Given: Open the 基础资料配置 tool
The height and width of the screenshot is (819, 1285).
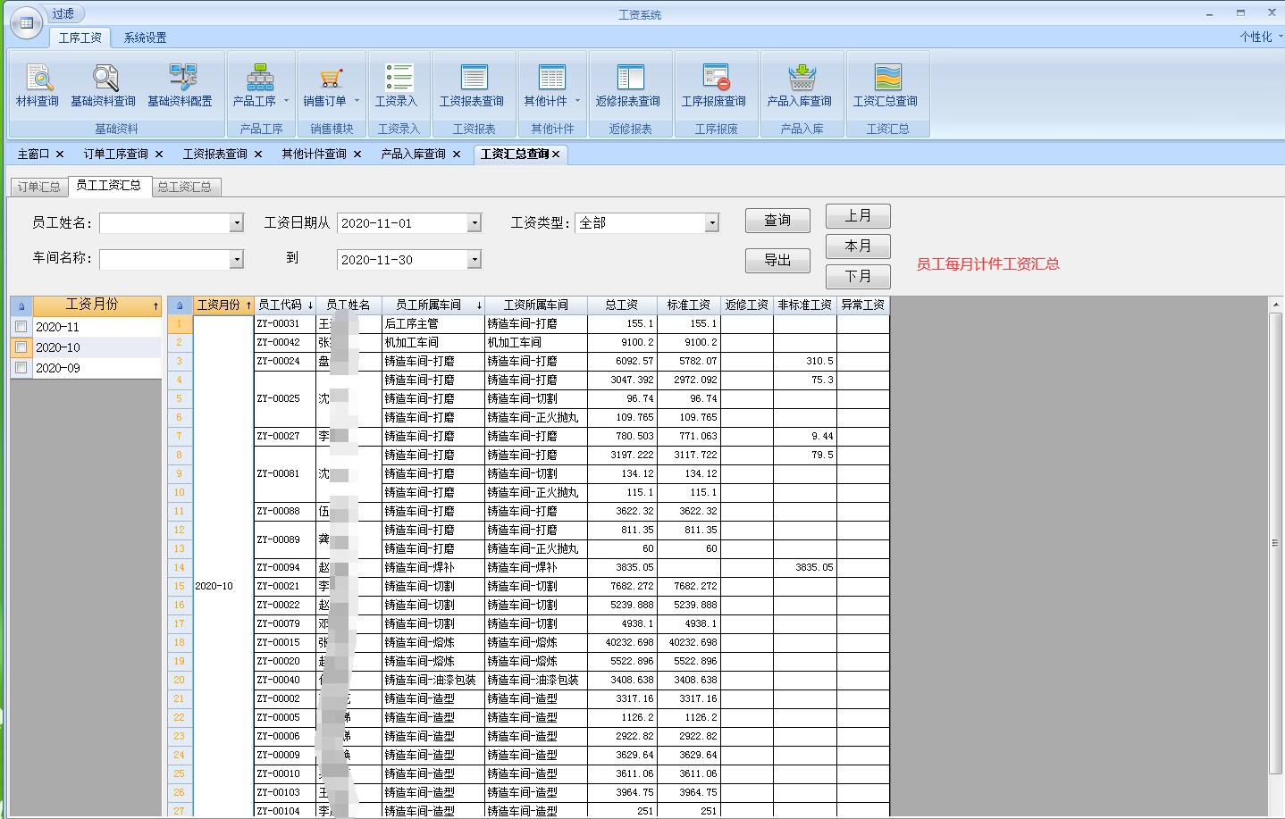Looking at the screenshot, I should click(x=180, y=86).
